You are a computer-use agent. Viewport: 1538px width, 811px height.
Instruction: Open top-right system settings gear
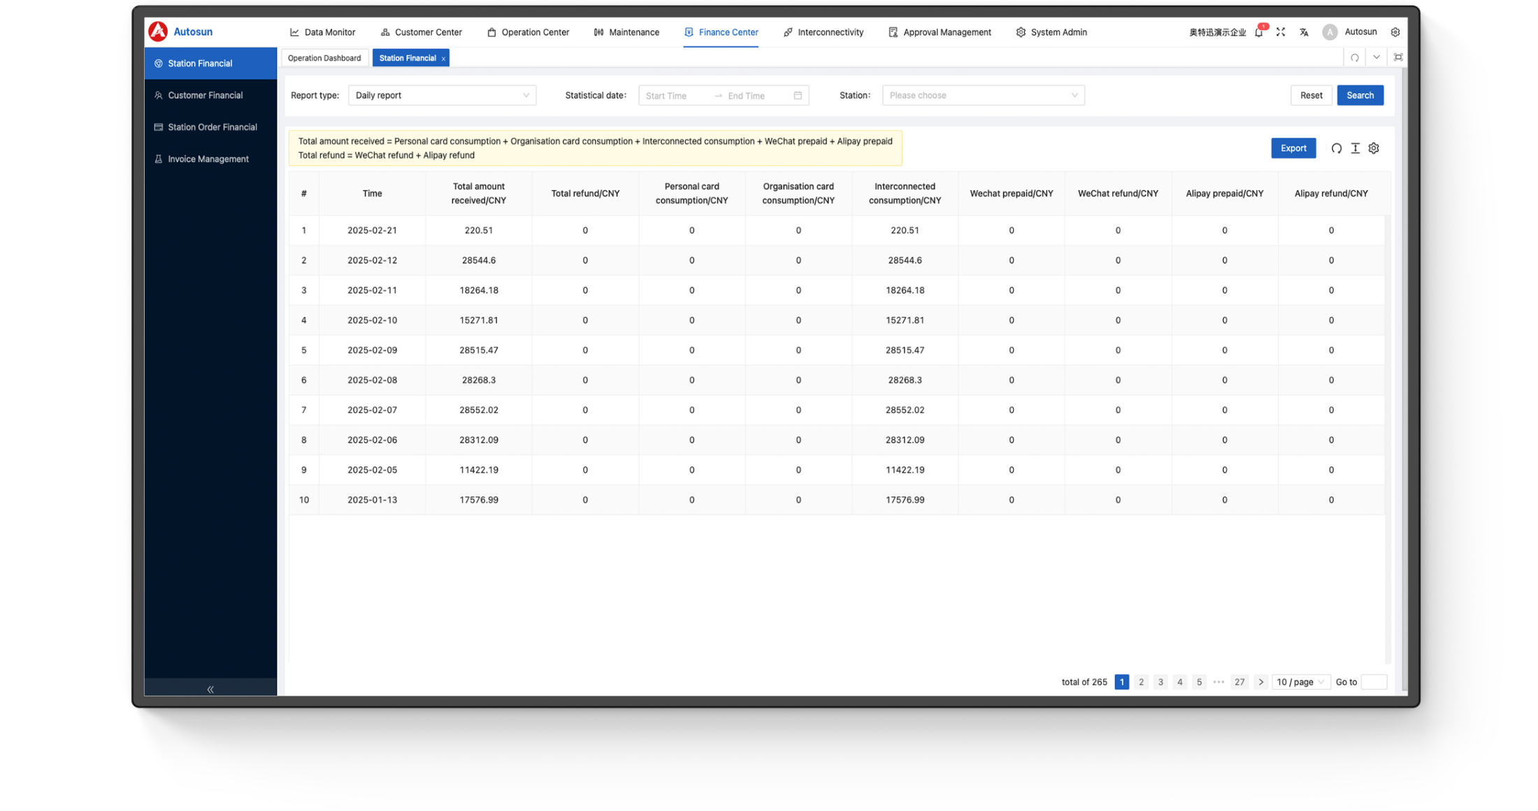pyautogui.click(x=1395, y=32)
